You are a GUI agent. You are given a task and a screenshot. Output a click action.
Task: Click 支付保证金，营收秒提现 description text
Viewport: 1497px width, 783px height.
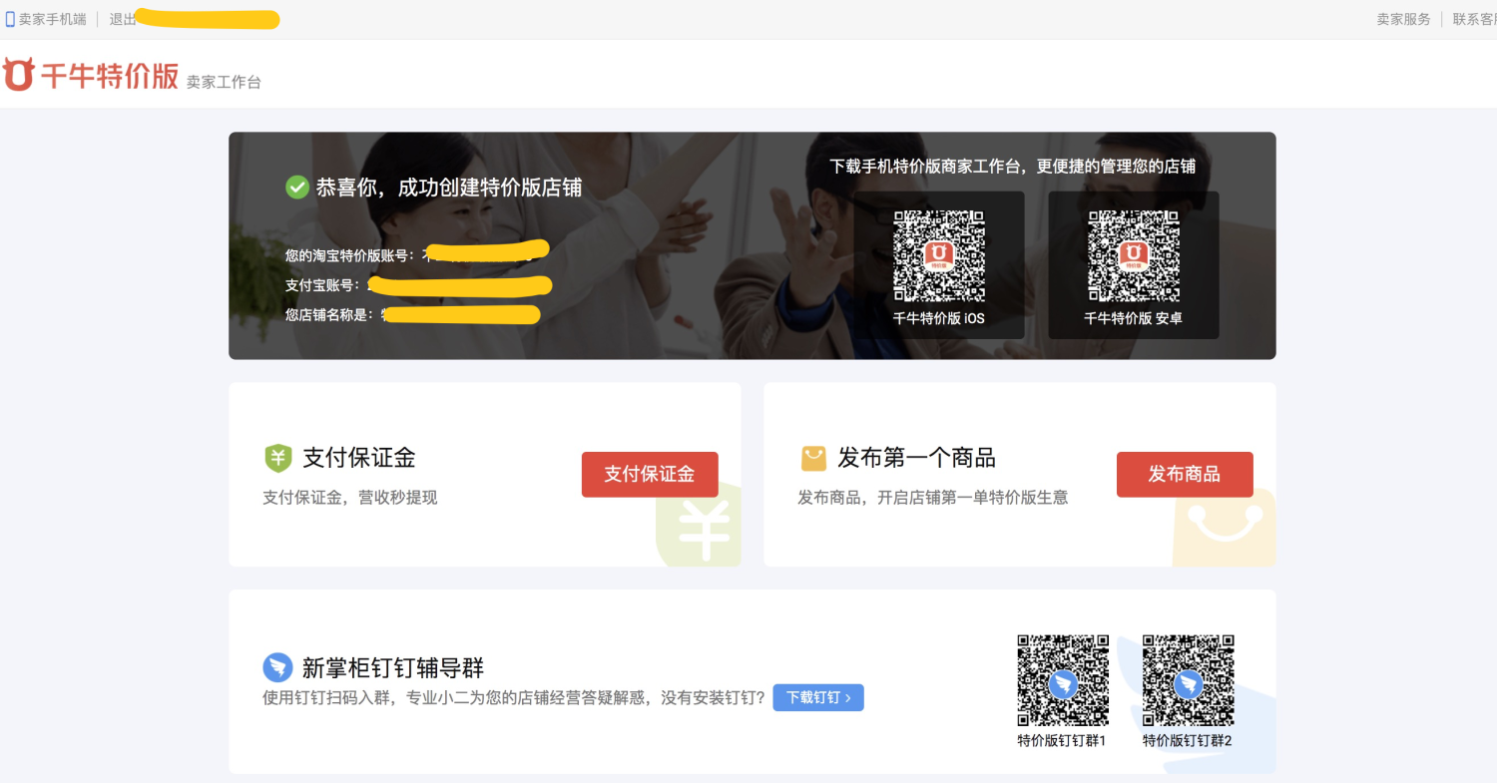[x=350, y=497]
